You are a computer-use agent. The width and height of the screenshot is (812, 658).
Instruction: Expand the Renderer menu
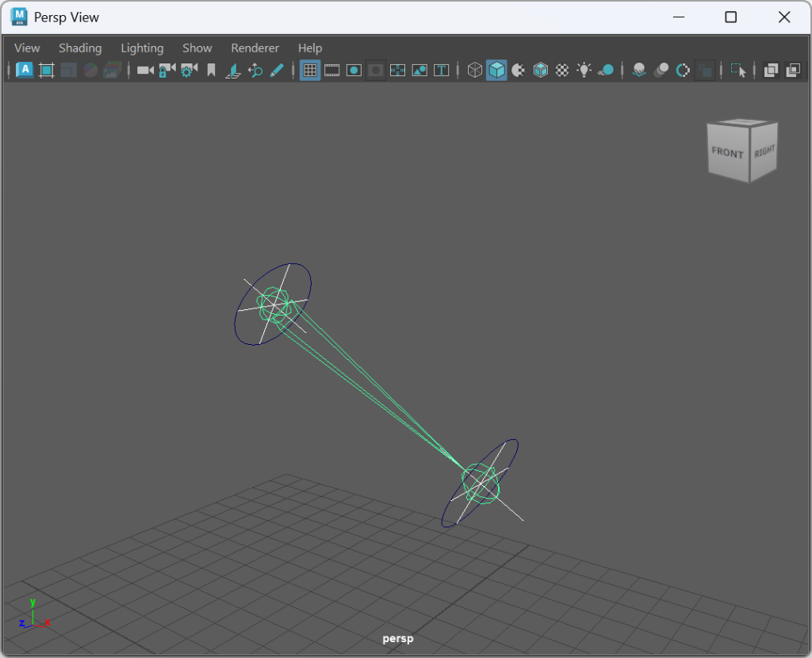(x=255, y=48)
